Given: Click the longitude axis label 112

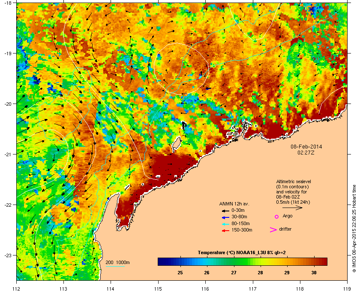Looking at the screenshot, I should [17, 289].
